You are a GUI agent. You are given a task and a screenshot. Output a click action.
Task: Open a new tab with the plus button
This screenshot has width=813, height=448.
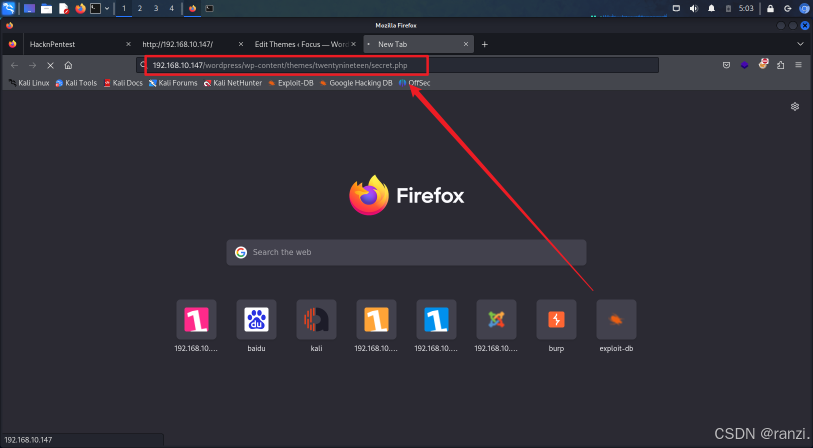484,44
